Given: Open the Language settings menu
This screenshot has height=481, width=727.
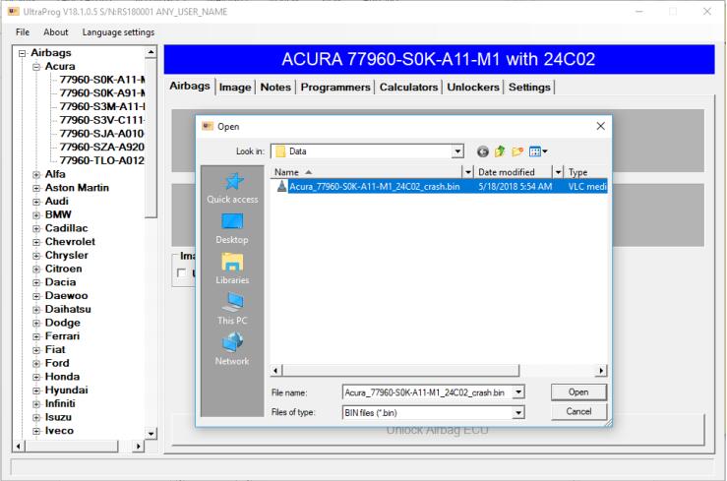Looking at the screenshot, I should pos(118,32).
